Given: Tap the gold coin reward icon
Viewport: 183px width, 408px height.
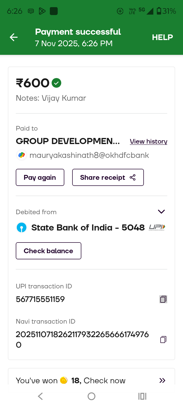Looking at the screenshot, I should (64, 380).
